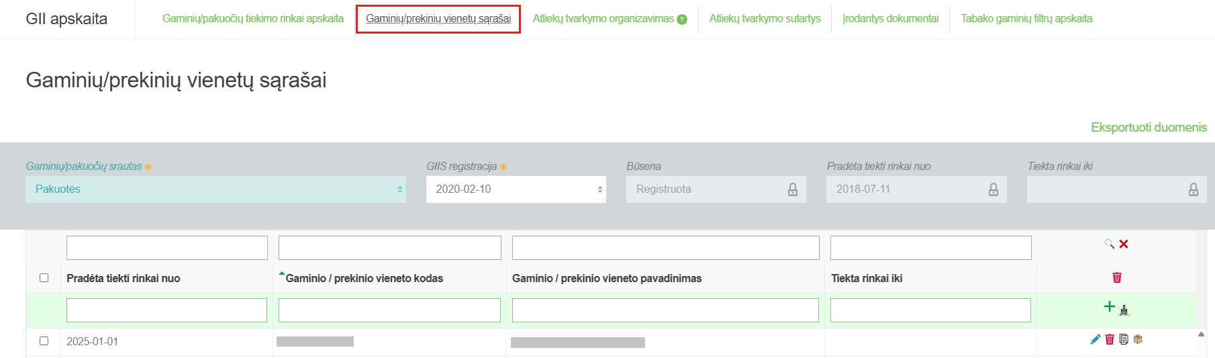Viewport: 1215px width, 358px height.
Task: Go to the Tabako gaminių filtrų apskaita link
Action: [x=1026, y=19]
